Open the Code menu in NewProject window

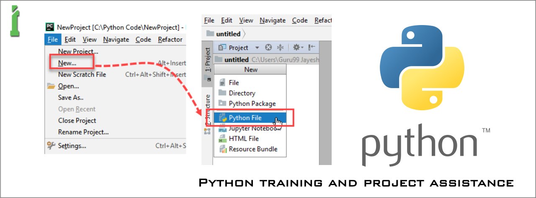pyautogui.click(x=143, y=40)
